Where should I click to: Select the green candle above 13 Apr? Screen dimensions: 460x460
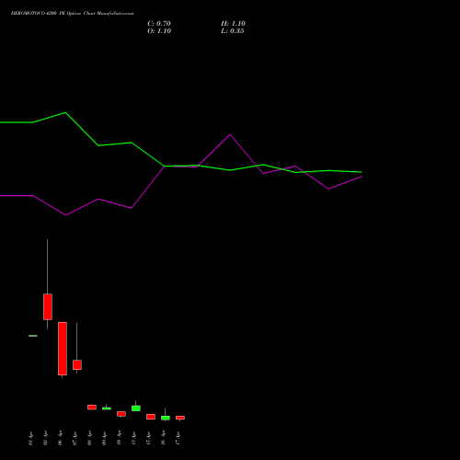point(136,408)
